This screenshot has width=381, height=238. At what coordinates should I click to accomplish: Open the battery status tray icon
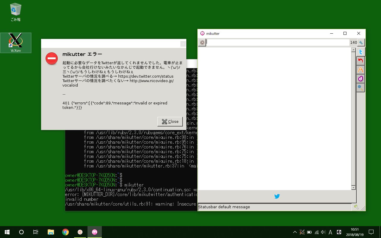(x=309, y=232)
